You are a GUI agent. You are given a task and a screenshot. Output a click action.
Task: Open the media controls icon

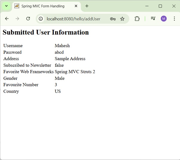(153, 19)
